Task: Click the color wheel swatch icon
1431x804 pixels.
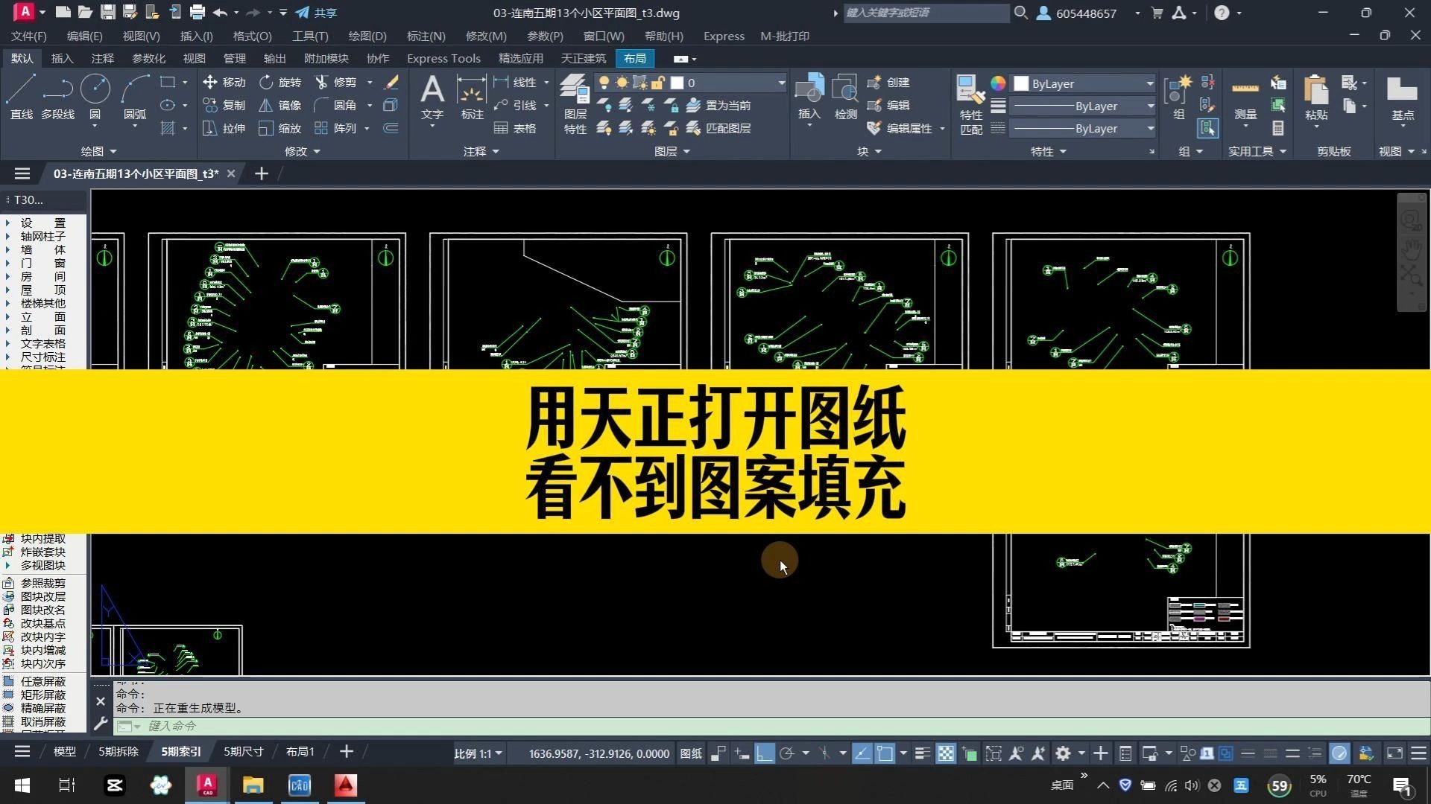Action: [x=998, y=83]
